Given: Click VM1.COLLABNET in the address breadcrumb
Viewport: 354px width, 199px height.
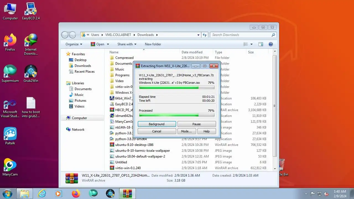Looking at the screenshot, I should click(118, 35).
